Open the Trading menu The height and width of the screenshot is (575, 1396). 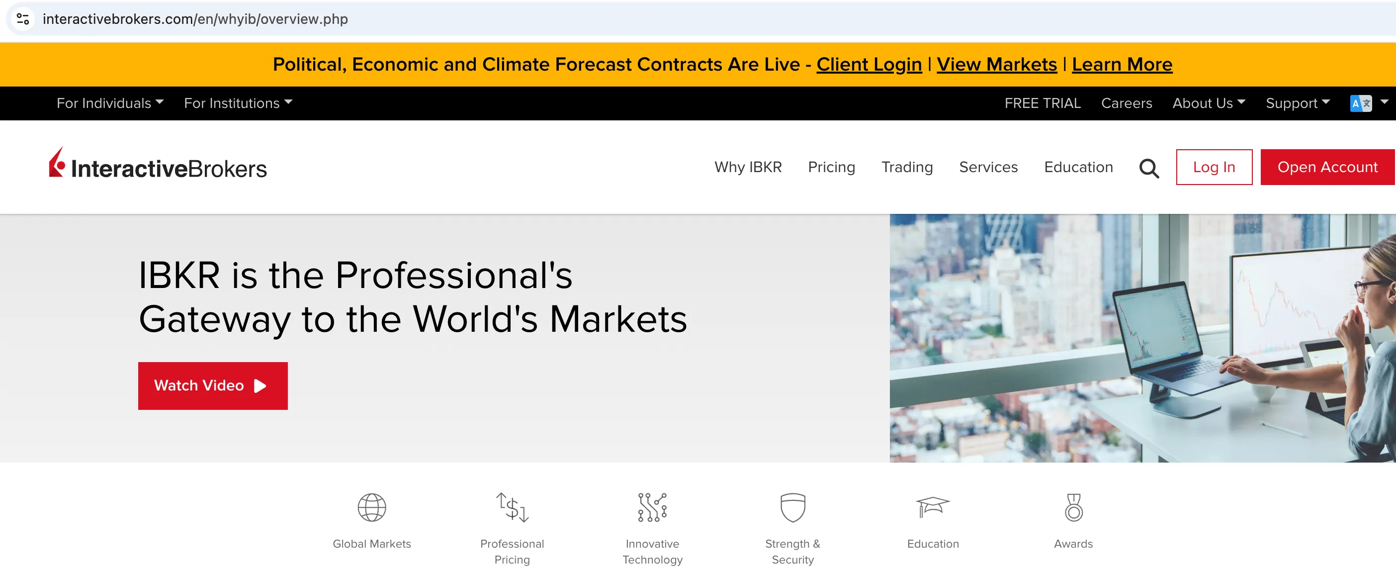(907, 167)
